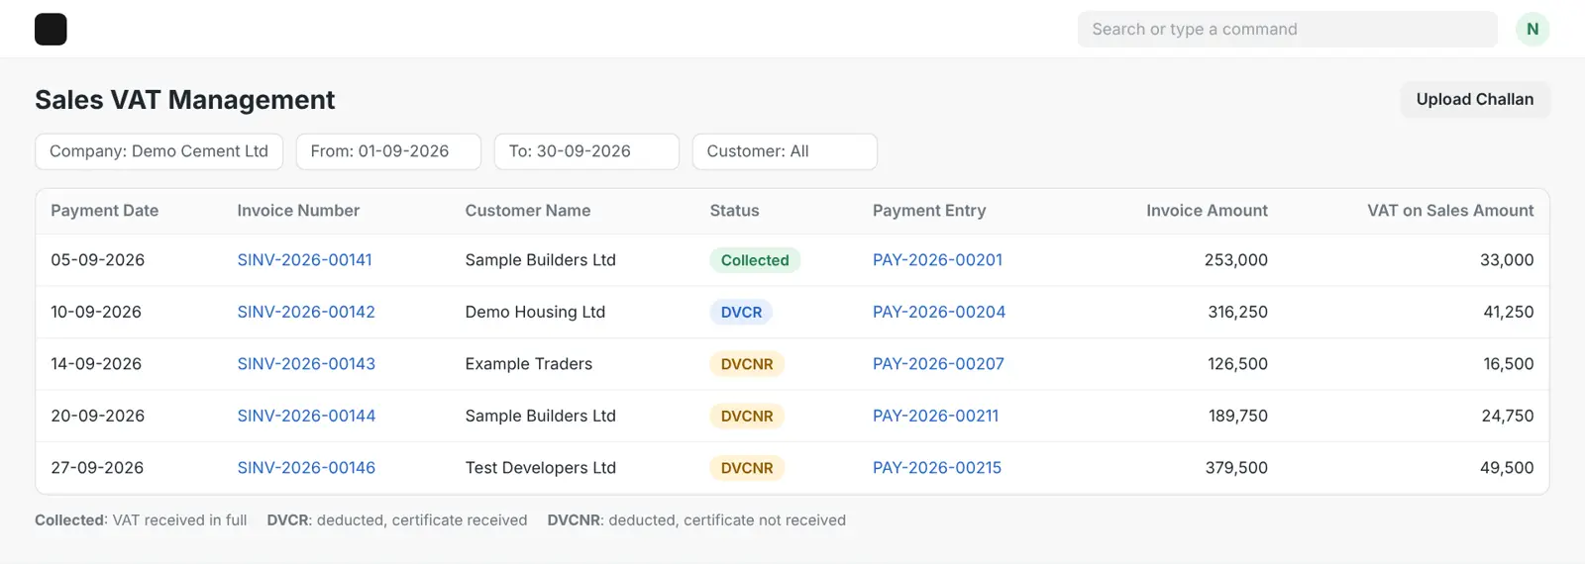The height and width of the screenshot is (564, 1585).
Task: Click the DVCNR badge for Test Developers Ltd
Action: [747, 468]
